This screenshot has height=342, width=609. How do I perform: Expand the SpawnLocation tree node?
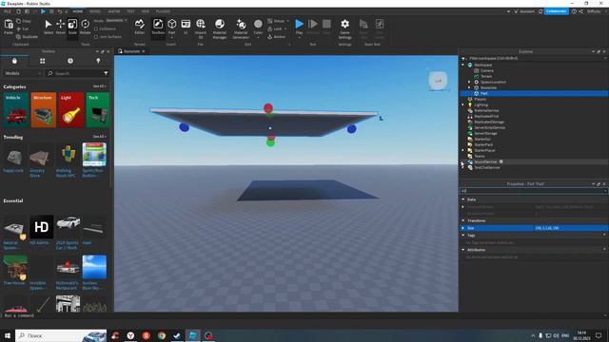469,82
